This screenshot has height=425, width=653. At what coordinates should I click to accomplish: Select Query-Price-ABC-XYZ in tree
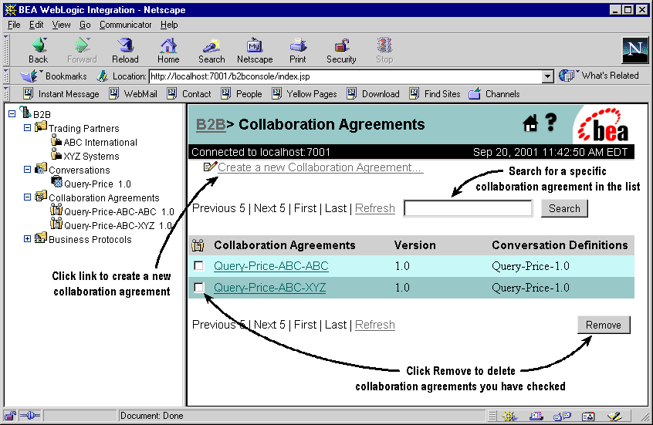(118, 225)
